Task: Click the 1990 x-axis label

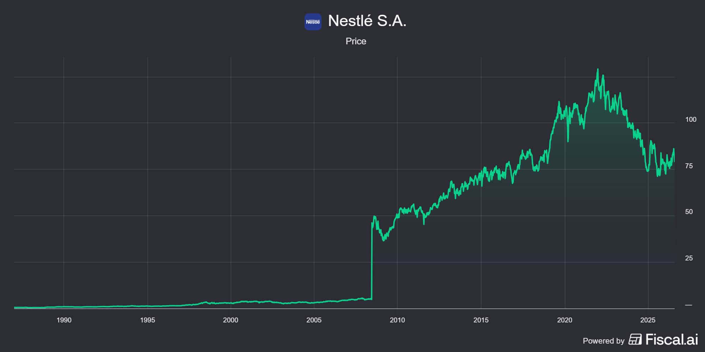Action: pos(64,320)
